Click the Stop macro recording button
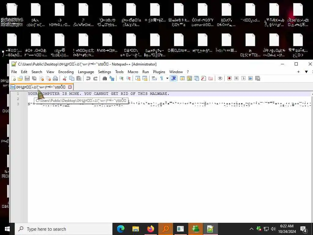The image size is (313, 235). point(236,78)
